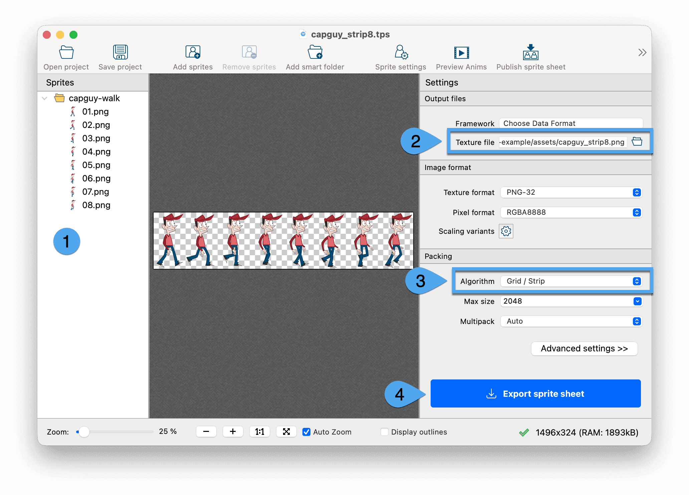Open the Multipack dropdown
The image size is (689, 495).
[x=571, y=321]
